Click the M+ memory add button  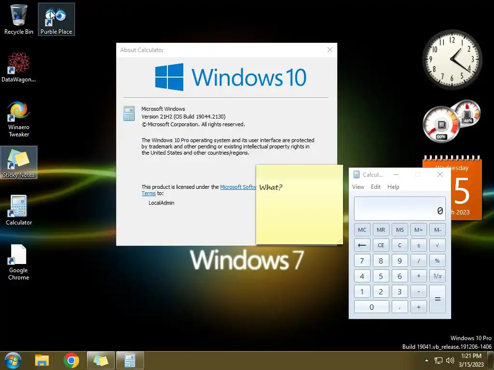[419, 230]
